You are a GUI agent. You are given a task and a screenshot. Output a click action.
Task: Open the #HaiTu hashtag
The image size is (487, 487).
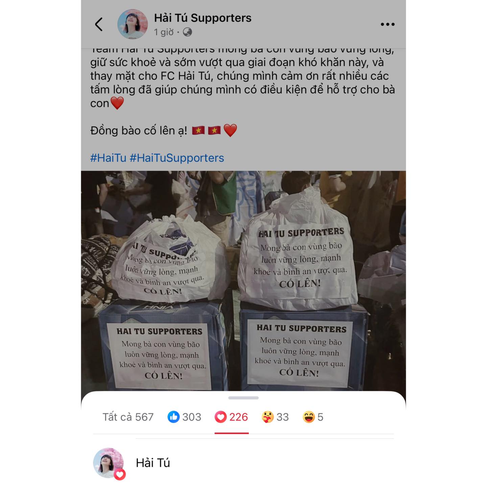click(108, 158)
